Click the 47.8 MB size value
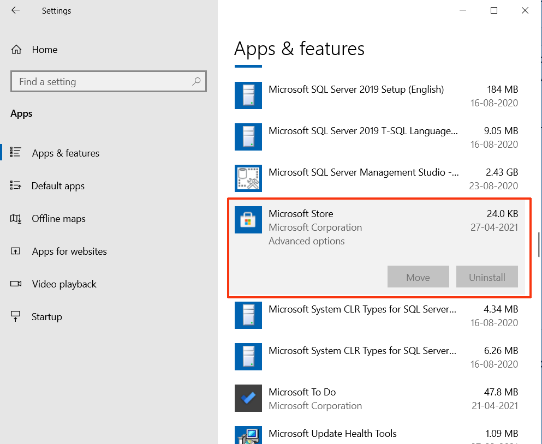The image size is (542, 444). (x=501, y=392)
